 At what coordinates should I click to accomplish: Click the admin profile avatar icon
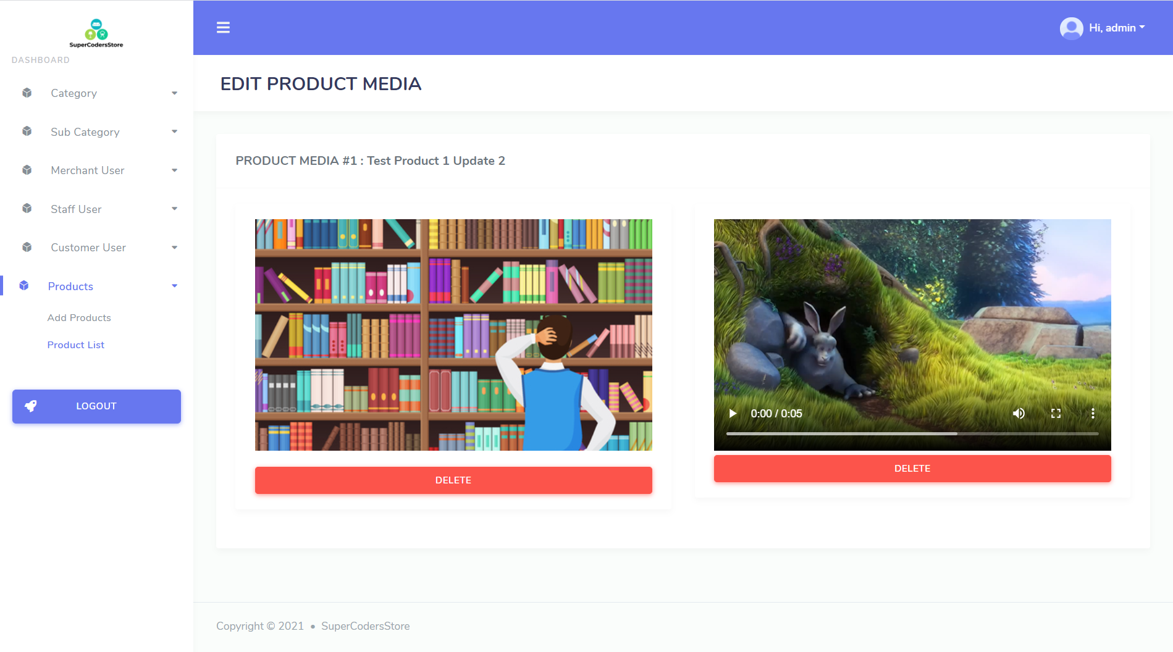tap(1070, 28)
